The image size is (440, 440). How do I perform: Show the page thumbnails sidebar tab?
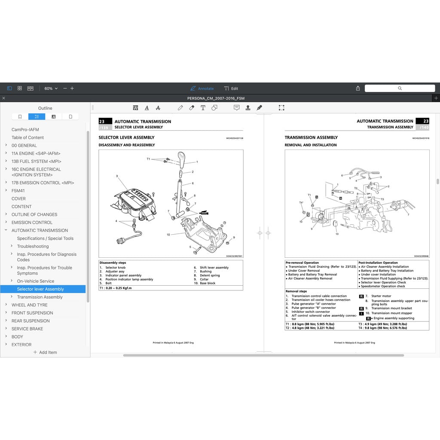click(x=70, y=116)
